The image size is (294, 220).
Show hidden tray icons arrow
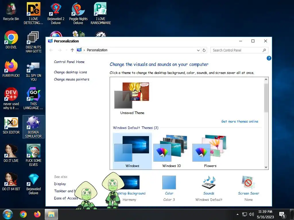(237, 214)
